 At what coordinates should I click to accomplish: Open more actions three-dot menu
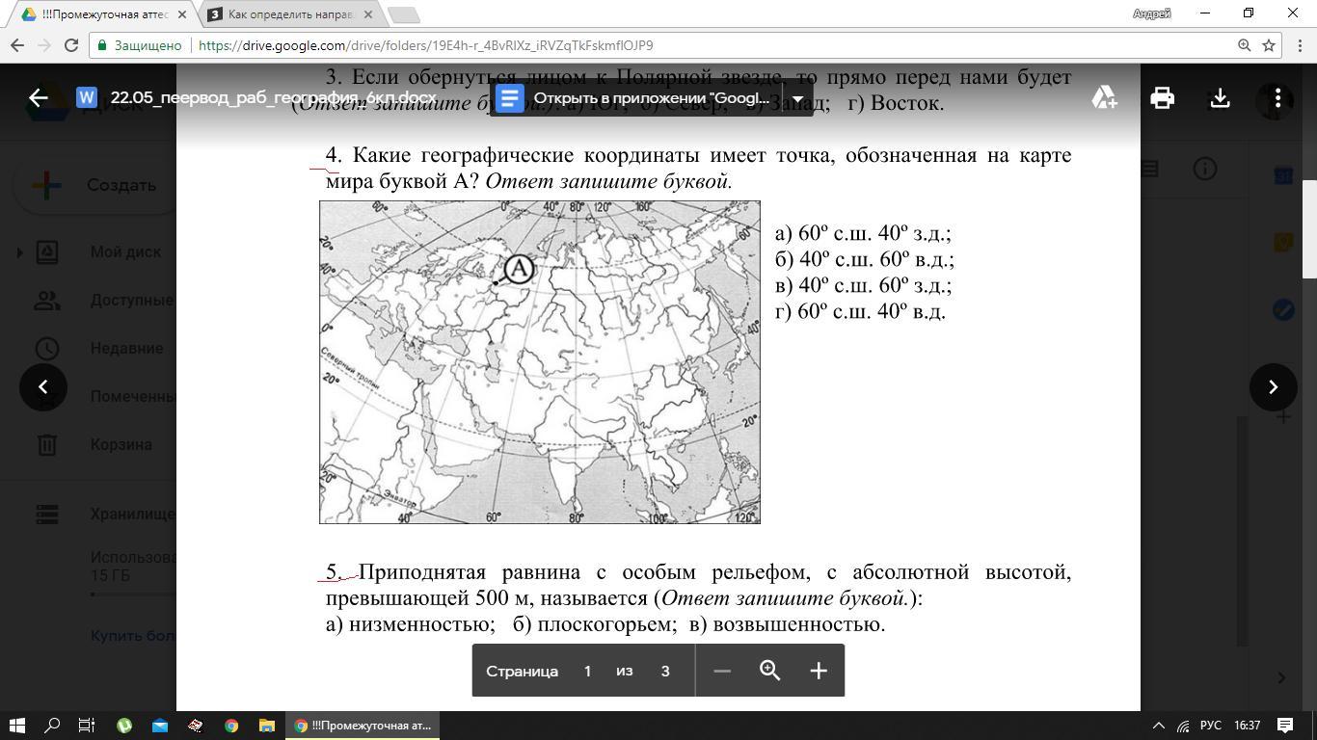[1277, 97]
